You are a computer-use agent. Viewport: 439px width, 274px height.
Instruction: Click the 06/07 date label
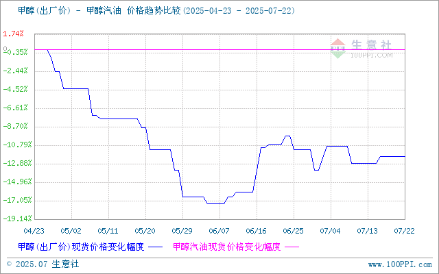[219, 231]
